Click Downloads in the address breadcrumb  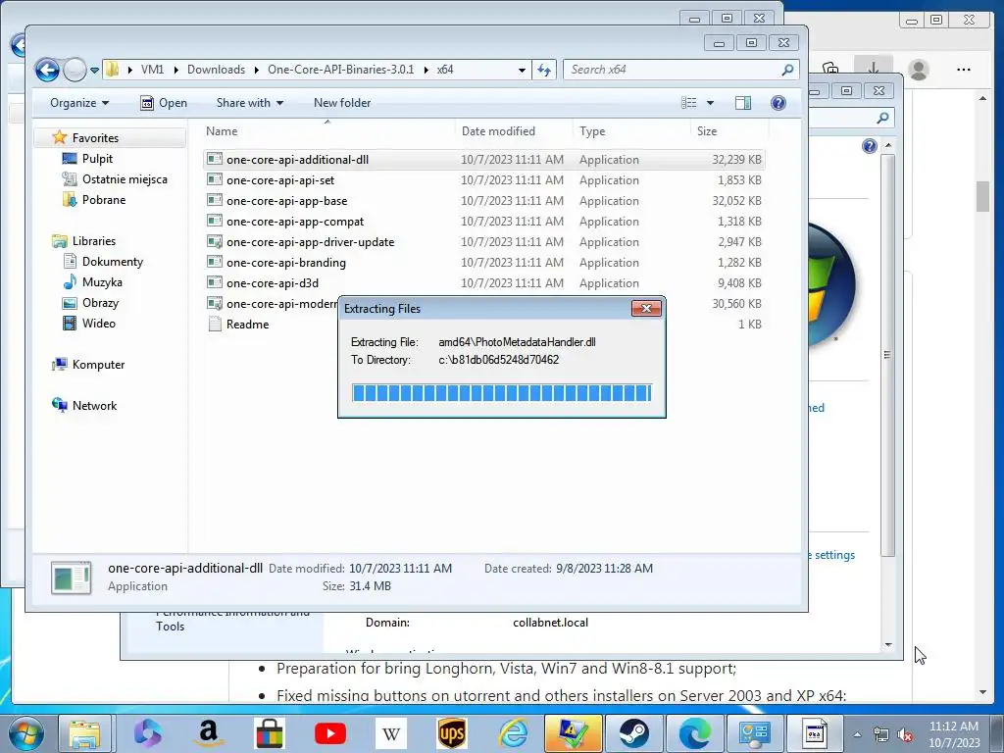(216, 70)
